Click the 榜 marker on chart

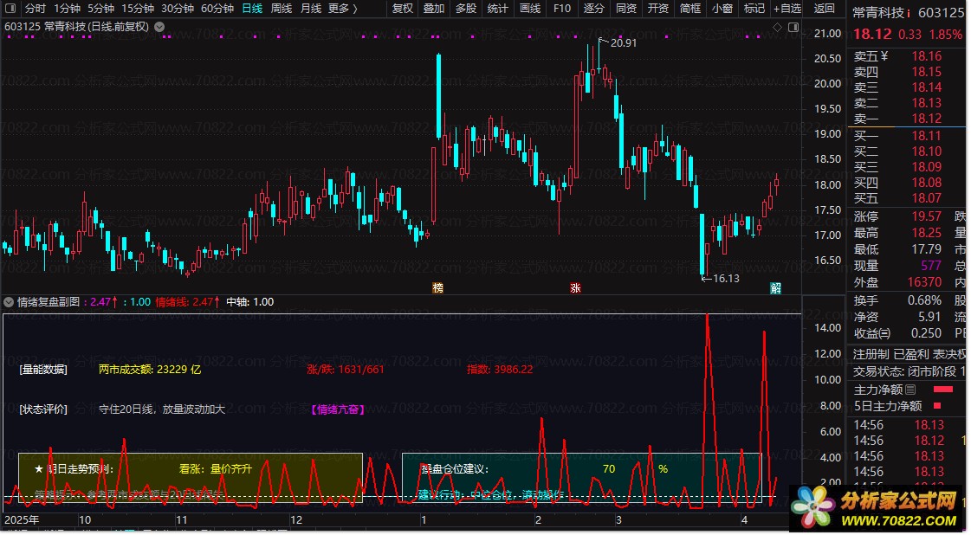tap(437, 288)
